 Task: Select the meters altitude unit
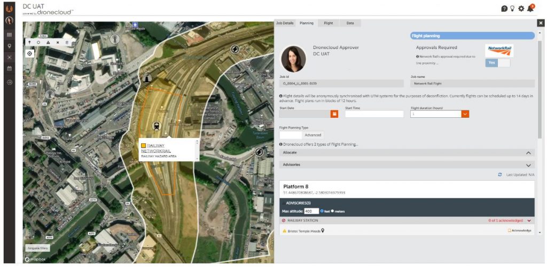coord(332,211)
